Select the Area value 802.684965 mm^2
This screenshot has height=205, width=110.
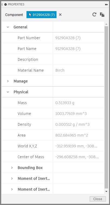pos(72,135)
